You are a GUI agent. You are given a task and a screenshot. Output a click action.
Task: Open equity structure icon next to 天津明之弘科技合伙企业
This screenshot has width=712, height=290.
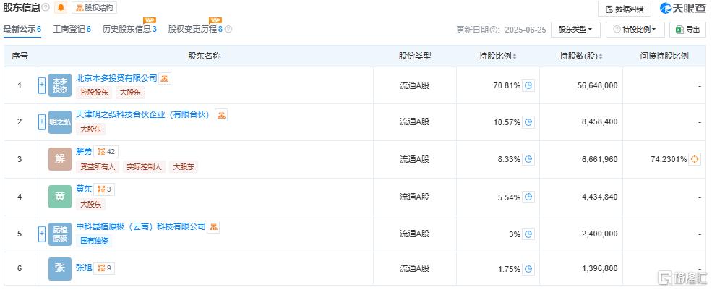point(221,115)
